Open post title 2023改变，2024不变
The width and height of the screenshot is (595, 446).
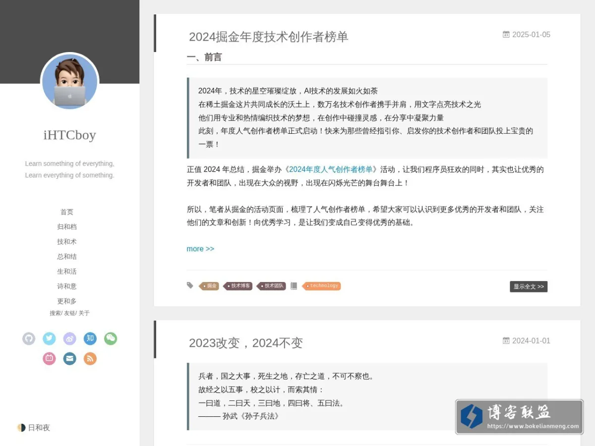pos(246,343)
